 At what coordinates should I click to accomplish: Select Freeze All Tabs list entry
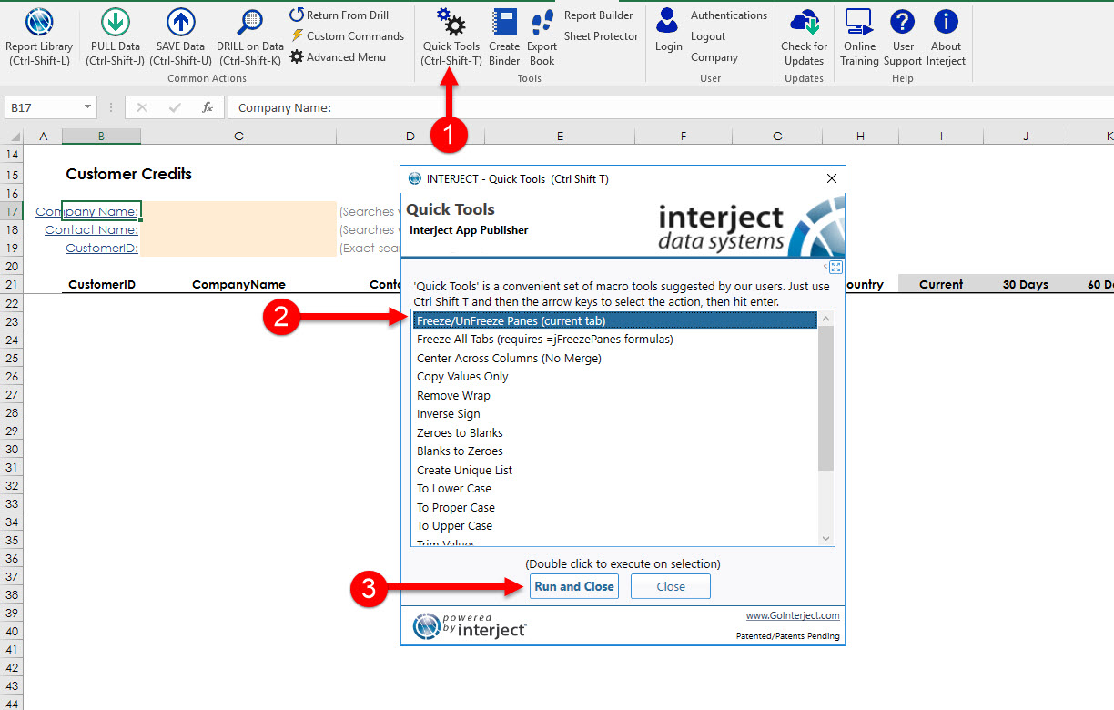pos(616,340)
